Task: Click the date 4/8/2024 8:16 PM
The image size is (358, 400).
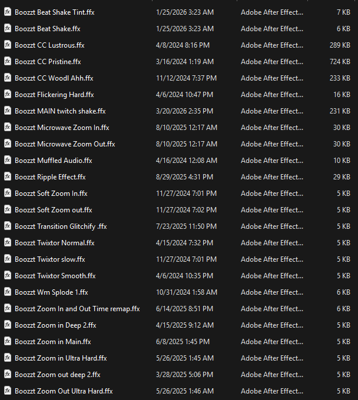Action: click(183, 45)
